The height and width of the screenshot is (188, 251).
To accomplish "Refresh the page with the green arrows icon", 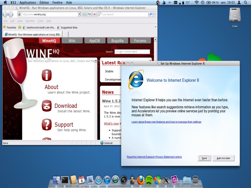I will pyautogui.click(x=89, y=14).
